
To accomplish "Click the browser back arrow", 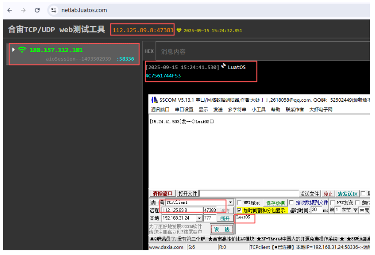I will click(9, 10).
